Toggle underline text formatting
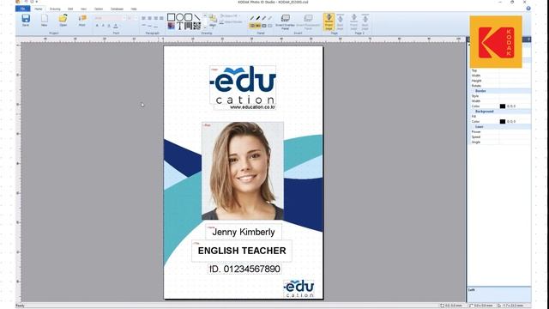Image resolution: width=549 pixels, height=309 pixels. click(109, 26)
